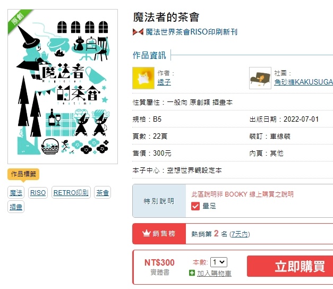Select the 插畫 tag
333x289 pixels.
click(16, 207)
